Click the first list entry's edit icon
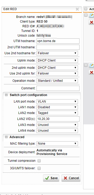 pyautogui.click(x=91, y=15)
